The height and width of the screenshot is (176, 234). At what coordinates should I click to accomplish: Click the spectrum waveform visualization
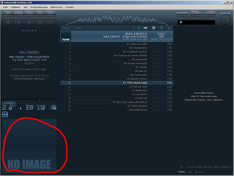[x=117, y=20]
